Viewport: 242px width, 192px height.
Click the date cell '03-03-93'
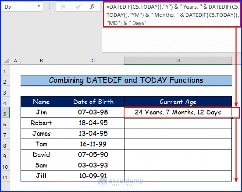point(93,165)
